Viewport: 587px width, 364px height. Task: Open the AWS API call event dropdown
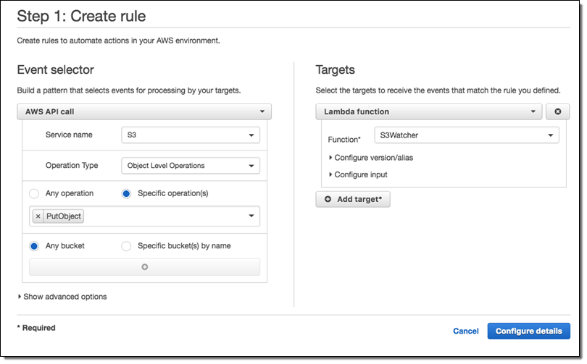(x=143, y=112)
